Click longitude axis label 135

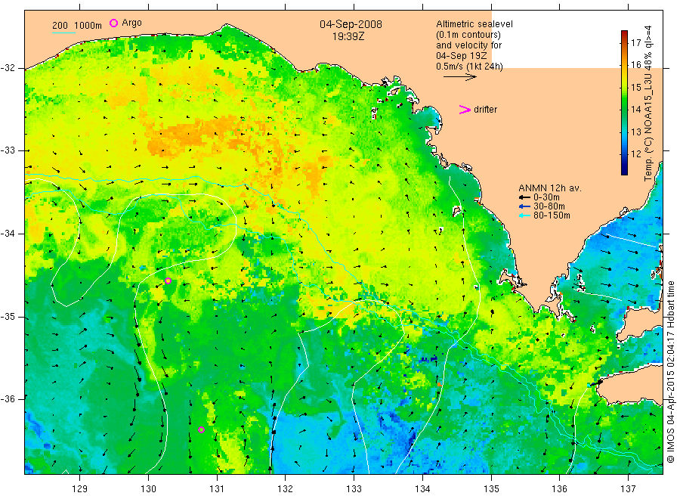[x=491, y=489]
